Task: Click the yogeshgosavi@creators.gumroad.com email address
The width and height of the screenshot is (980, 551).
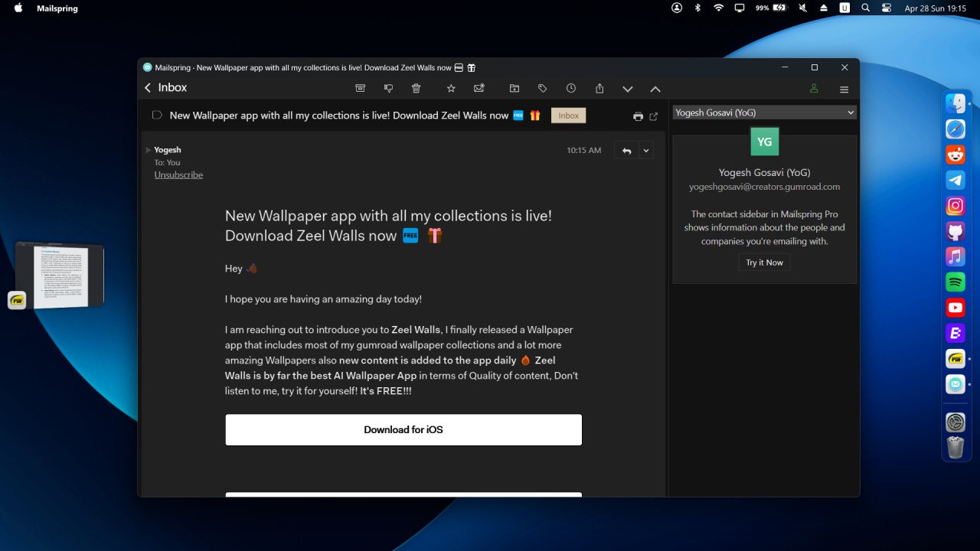Action: (x=765, y=187)
